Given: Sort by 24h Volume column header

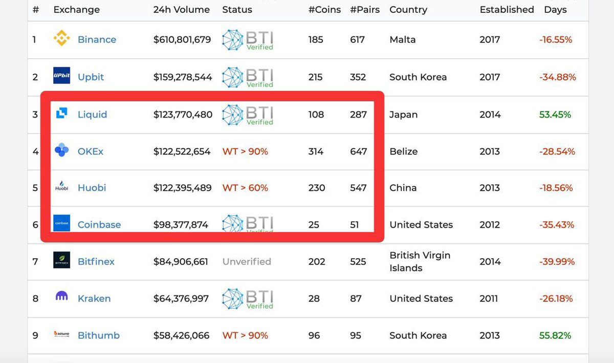Looking at the screenshot, I should coord(182,10).
